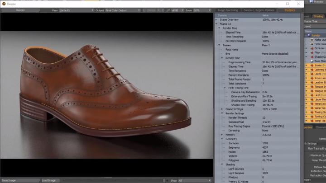The width and height of the screenshot is (326, 183).
Task: Toggle visibility of the Opening Edge layer
Action: 307,70
